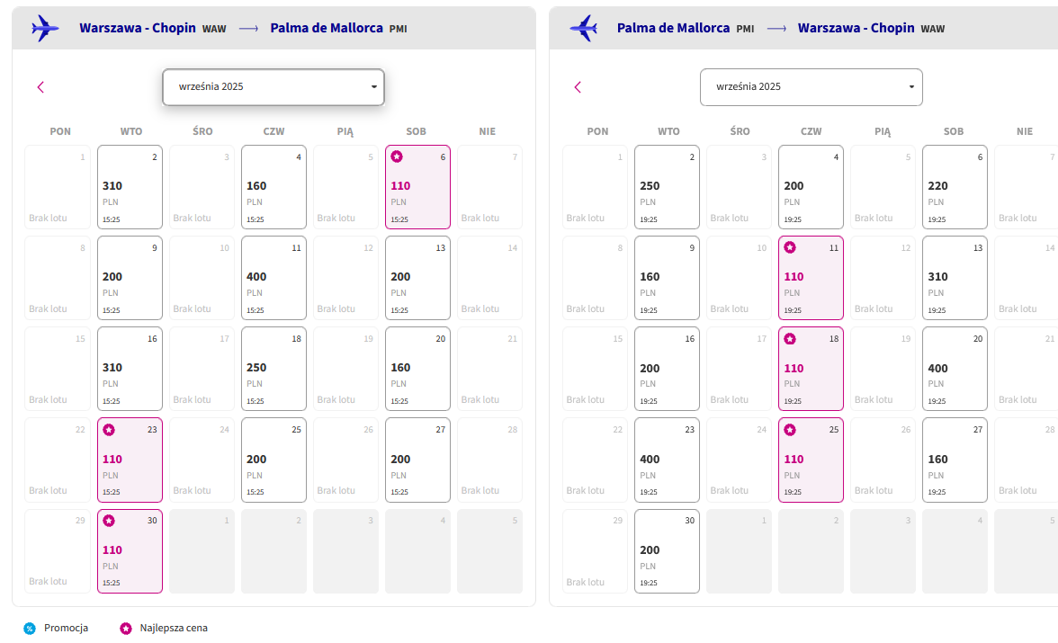
Task: Click best-price star on outbound September 6
Action: pyautogui.click(x=397, y=156)
